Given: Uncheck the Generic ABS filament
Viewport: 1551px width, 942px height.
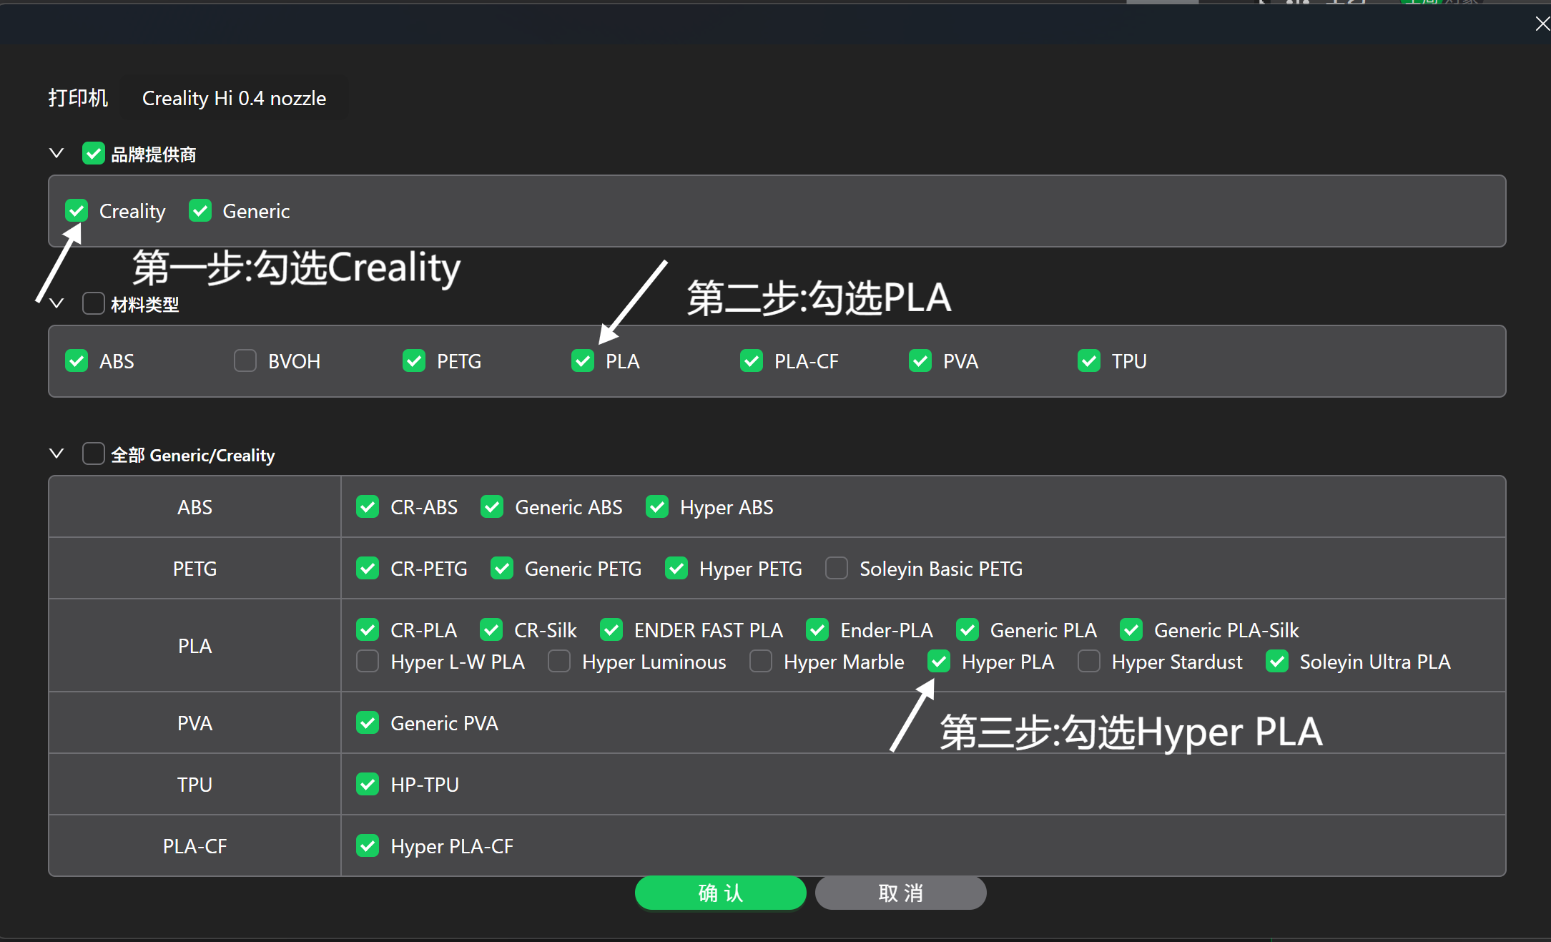Looking at the screenshot, I should tap(492, 507).
